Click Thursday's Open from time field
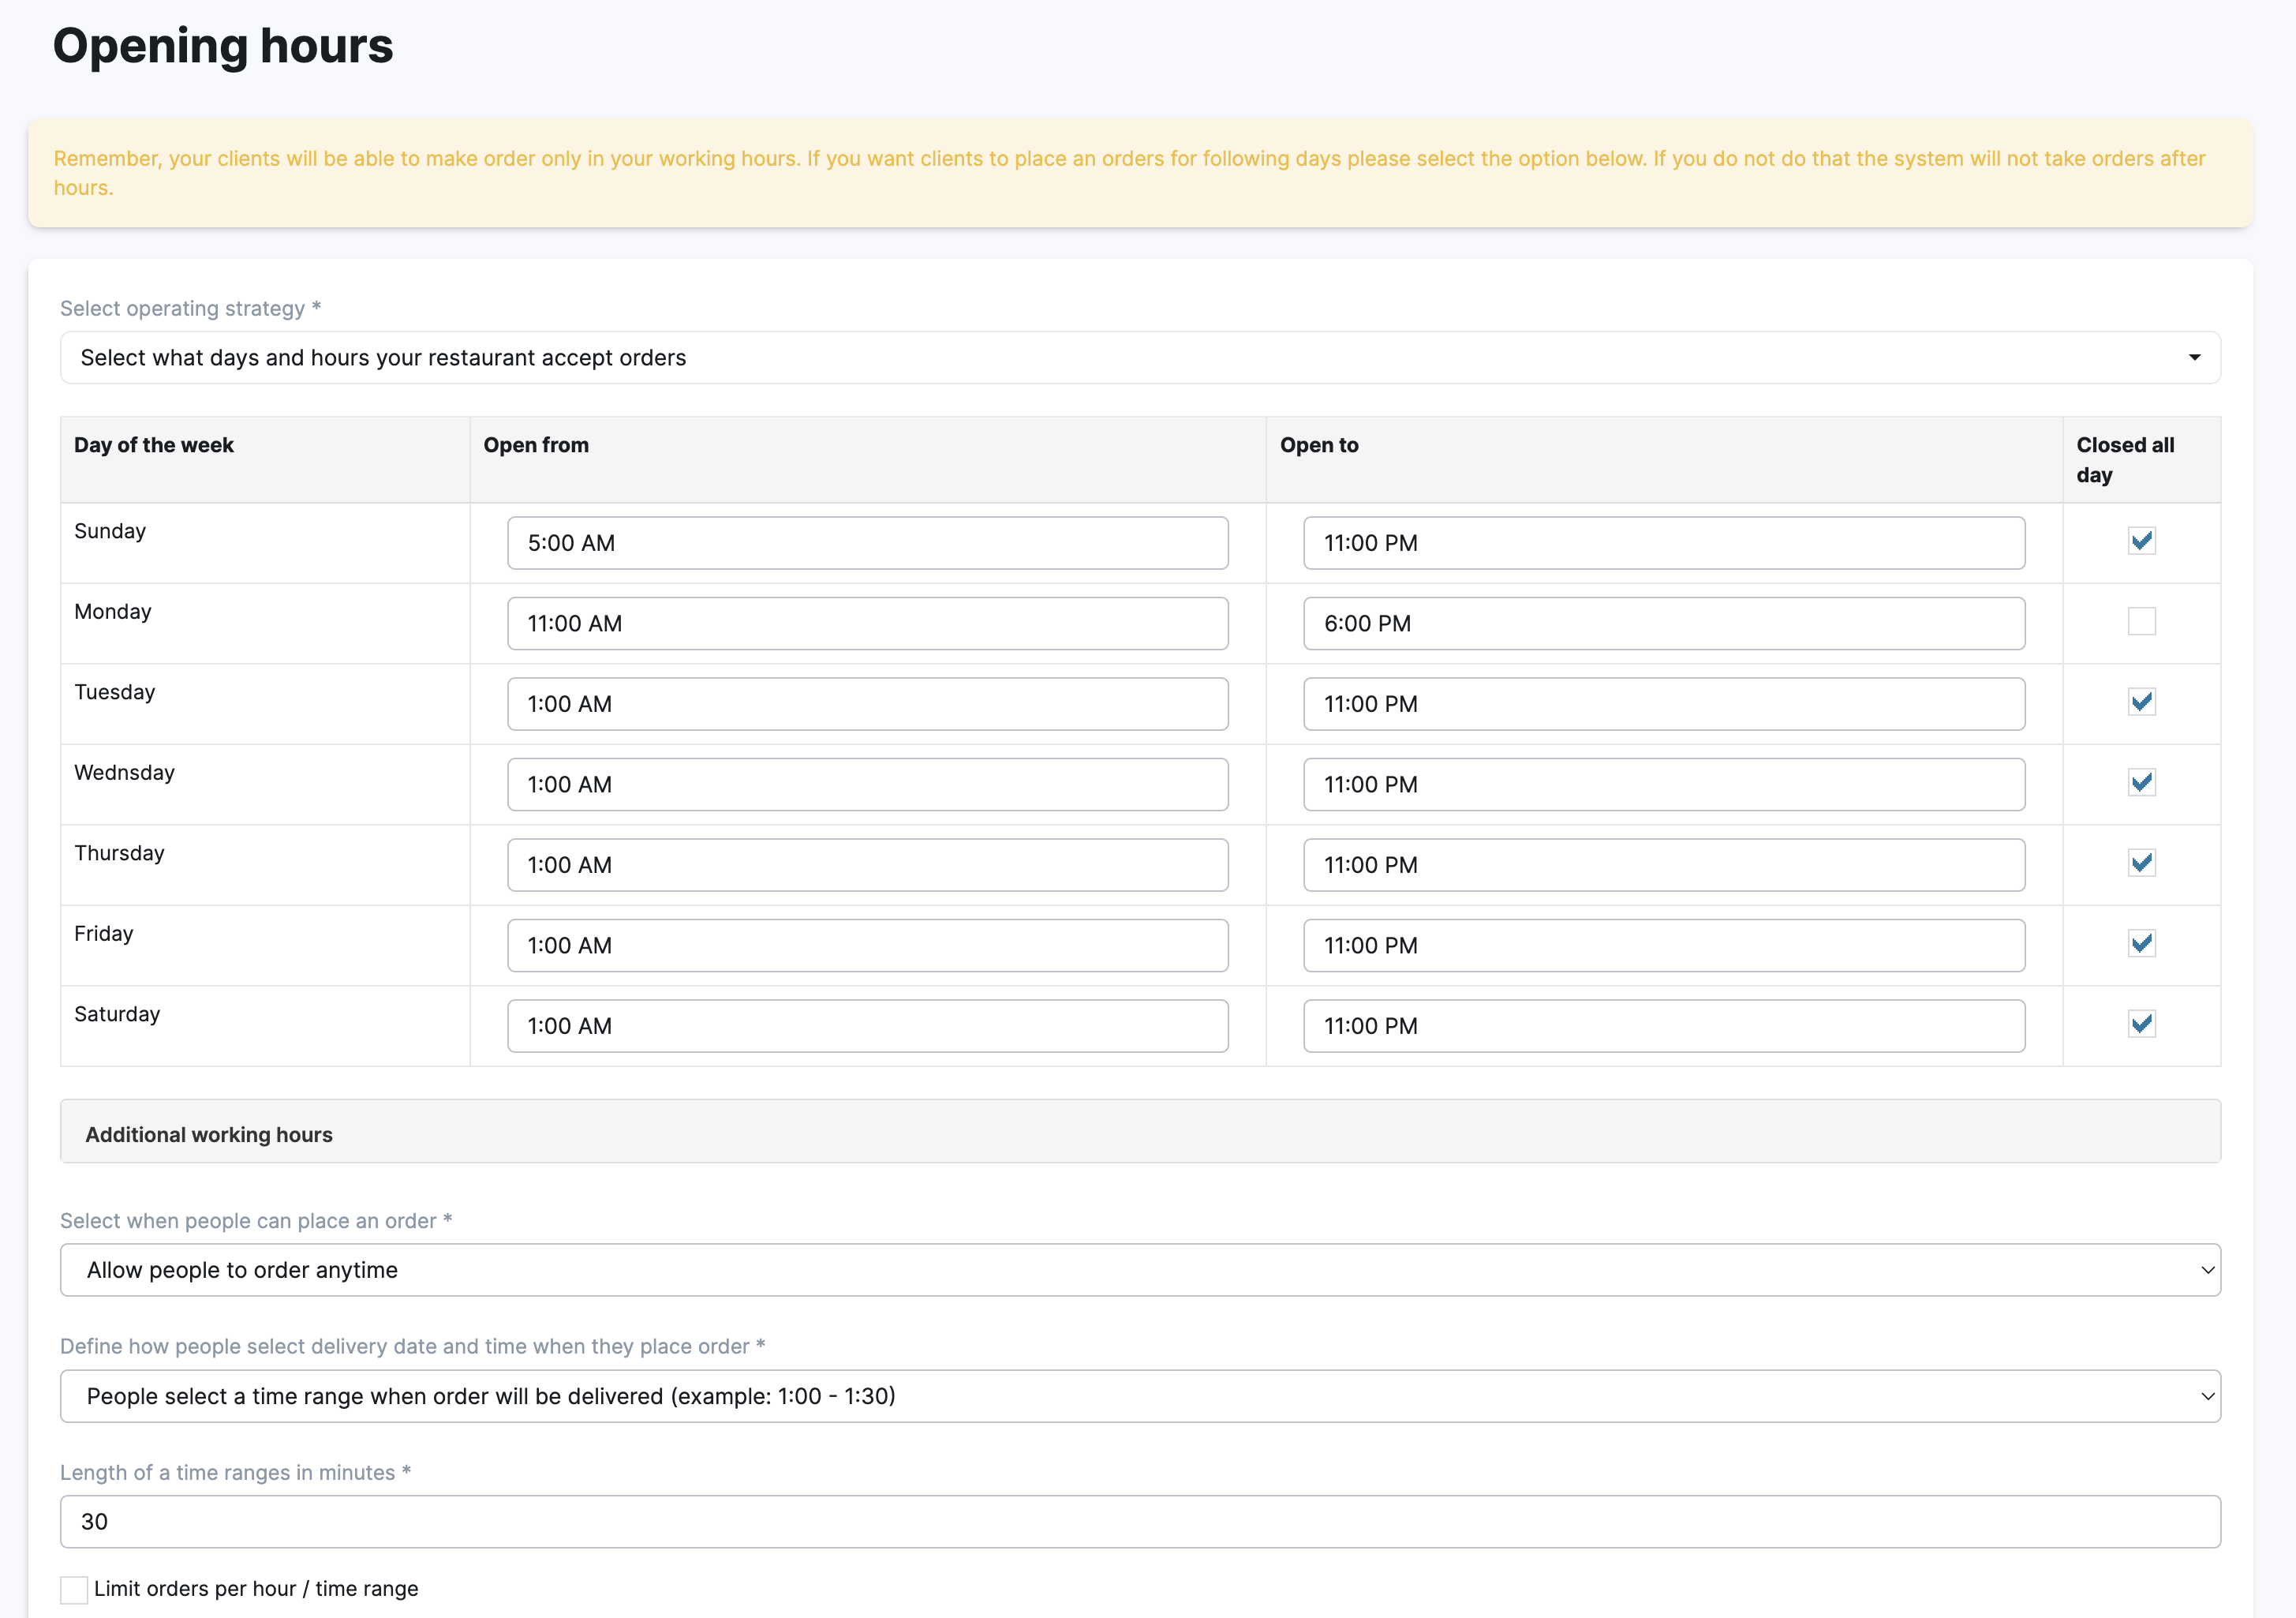The width and height of the screenshot is (2296, 1618). (867, 866)
